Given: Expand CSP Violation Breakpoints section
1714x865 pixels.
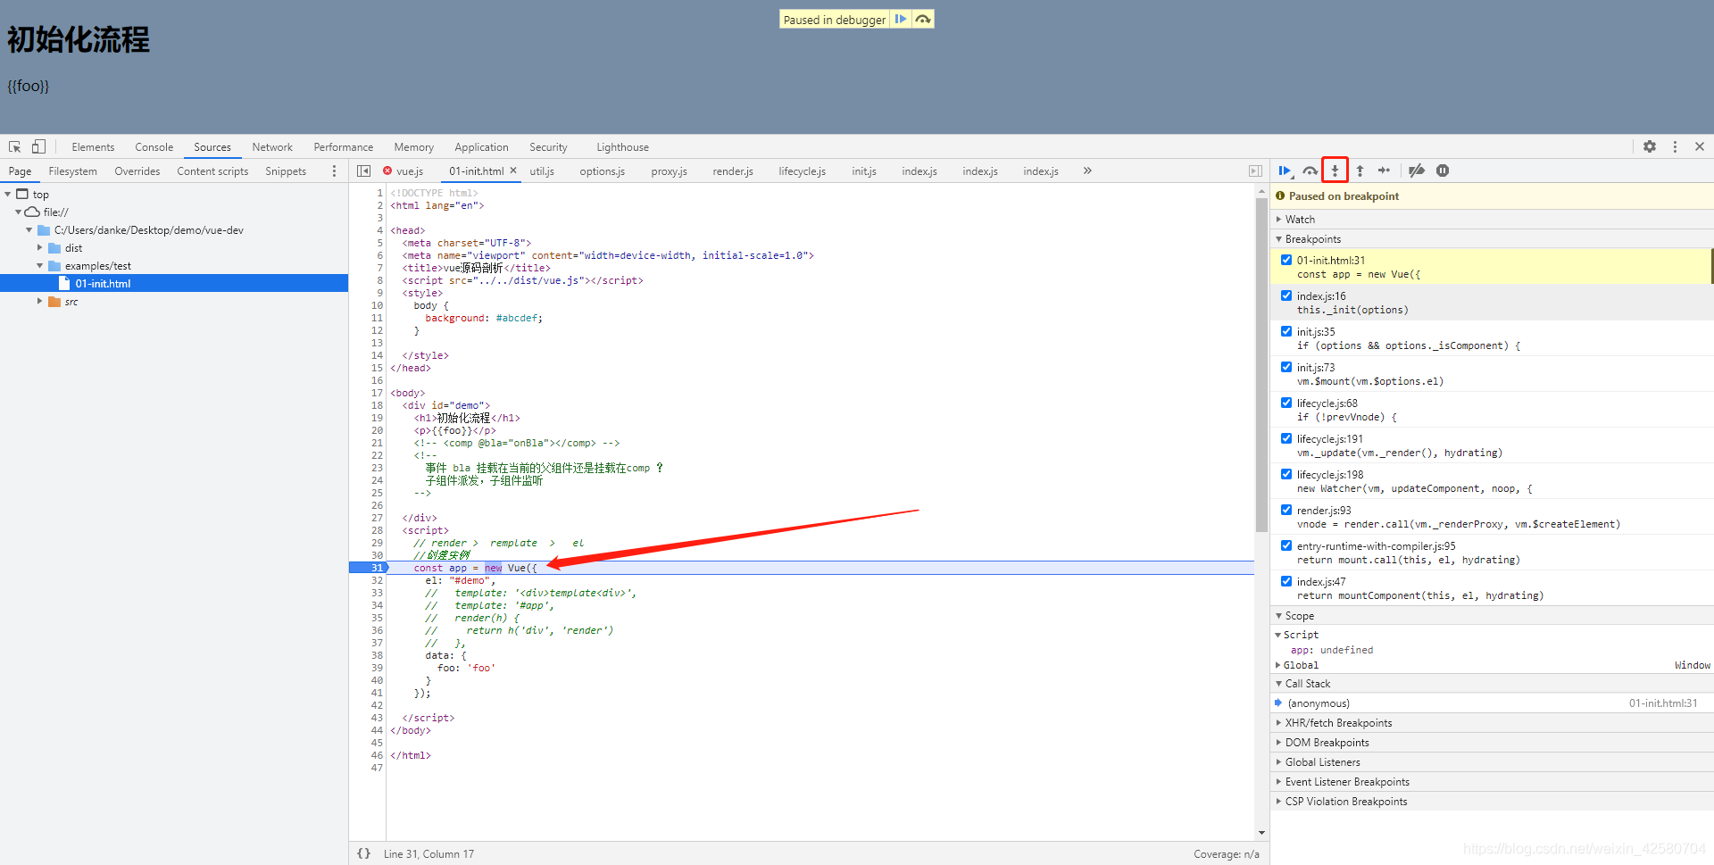Looking at the screenshot, I should [x=1491, y=801].
